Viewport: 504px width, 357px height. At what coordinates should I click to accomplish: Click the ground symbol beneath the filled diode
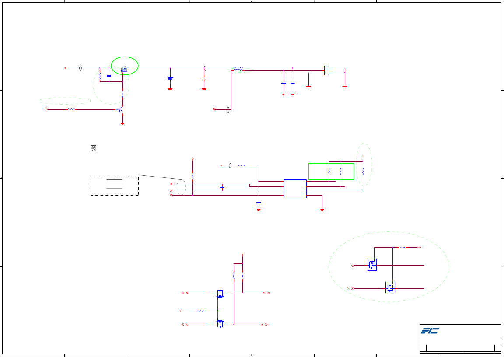tap(170, 89)
